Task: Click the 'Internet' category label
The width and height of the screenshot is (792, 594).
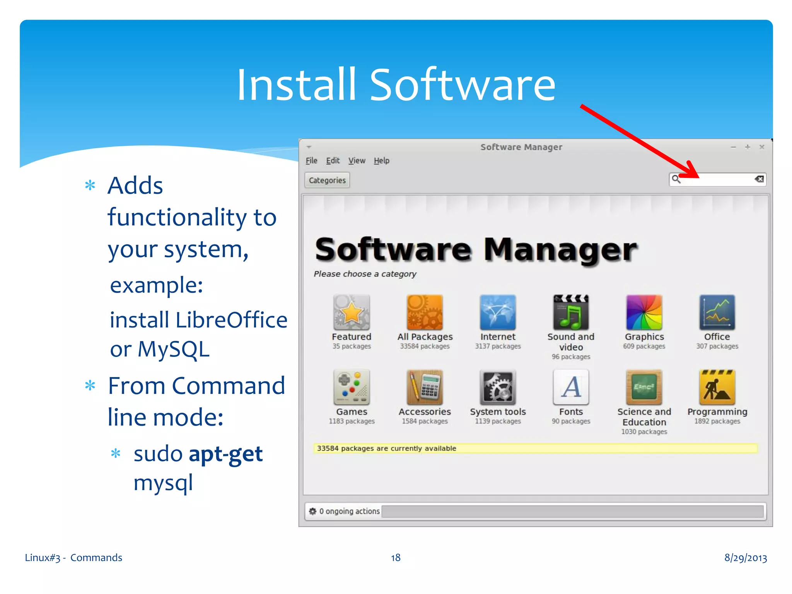Action: pyautogui.click(x=498, y=337)
